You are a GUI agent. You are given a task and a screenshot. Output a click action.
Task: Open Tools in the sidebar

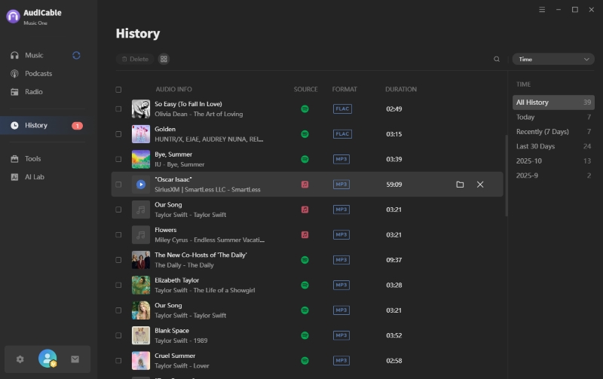pyautogui.click(x=32, y=158)
